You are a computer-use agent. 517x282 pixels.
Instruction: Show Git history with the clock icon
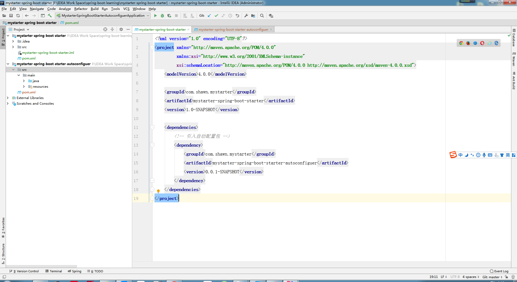230,16
